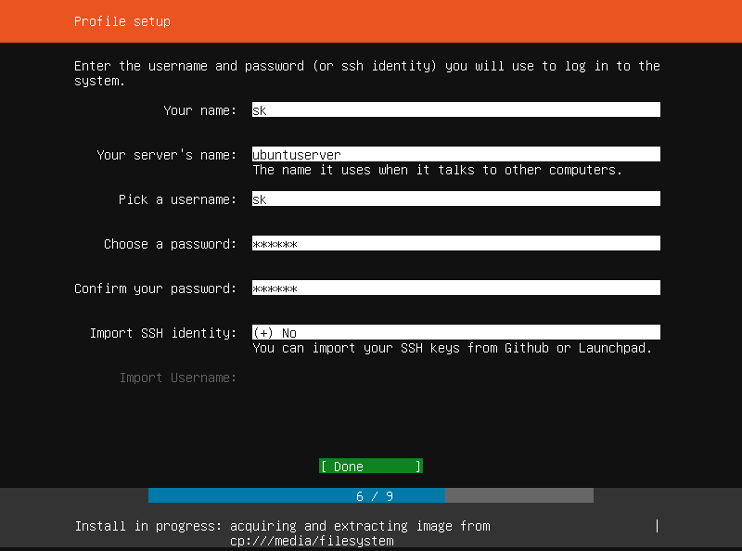Select the 'Confirm your password' field
Viewport: 742px width, 551px height.
[455, 288]
